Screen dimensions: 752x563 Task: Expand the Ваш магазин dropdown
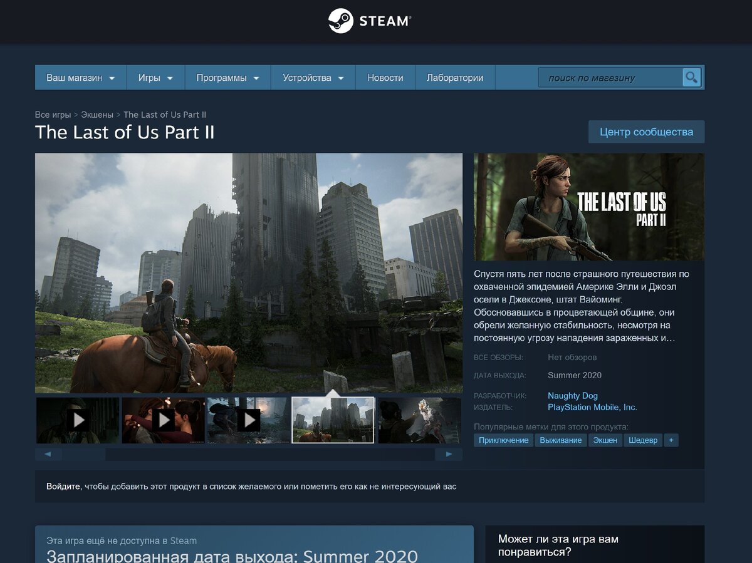[81, 78]
